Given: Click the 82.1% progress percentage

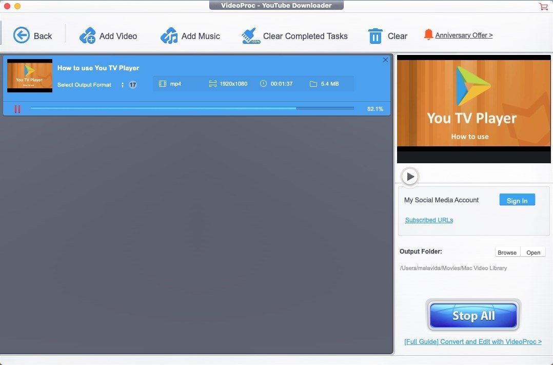Looking at the screenshot, I should click(376, 109).
